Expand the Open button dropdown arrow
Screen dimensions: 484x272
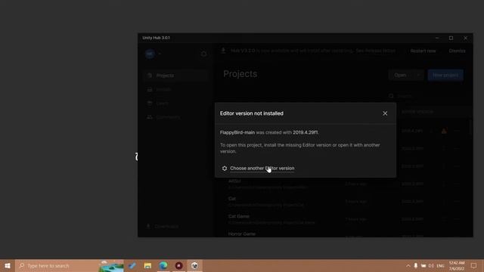pyautogui.click(x=418, y=76)
